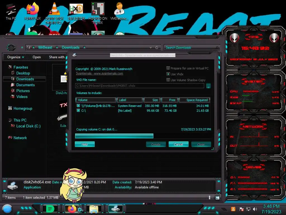The height and width of the screenshot is (215, 286).
Task: Enable Prepare for use in Virtual PC
Action: point(168,68)
